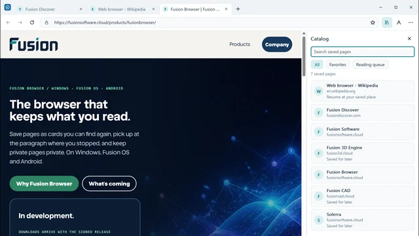
Task: Click the 'The browser that keeps what you read.' headline
Action: click(x=70, y=110)
